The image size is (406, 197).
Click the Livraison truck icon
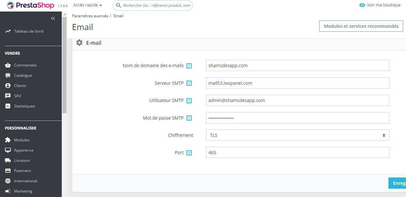8,161
